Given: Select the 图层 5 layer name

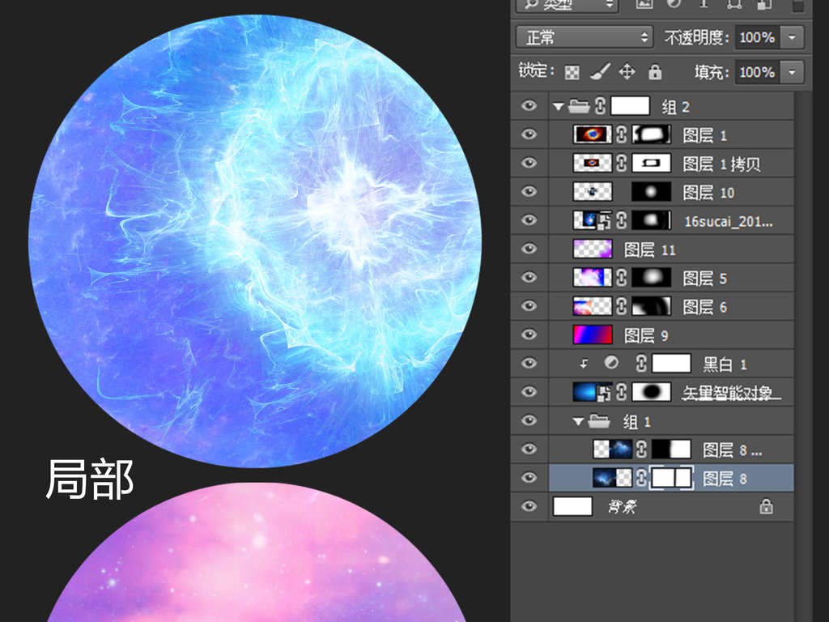Looking at the screenshot, I should 704,279.
